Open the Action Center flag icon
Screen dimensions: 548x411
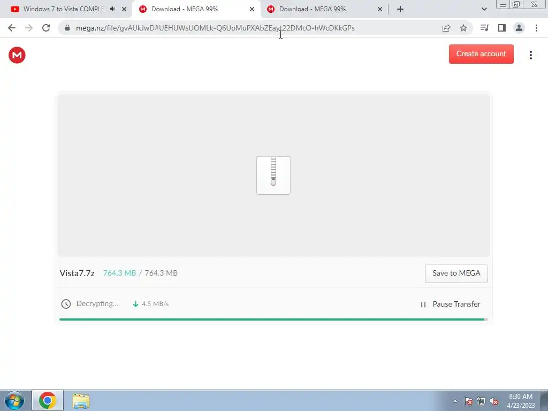468,401
